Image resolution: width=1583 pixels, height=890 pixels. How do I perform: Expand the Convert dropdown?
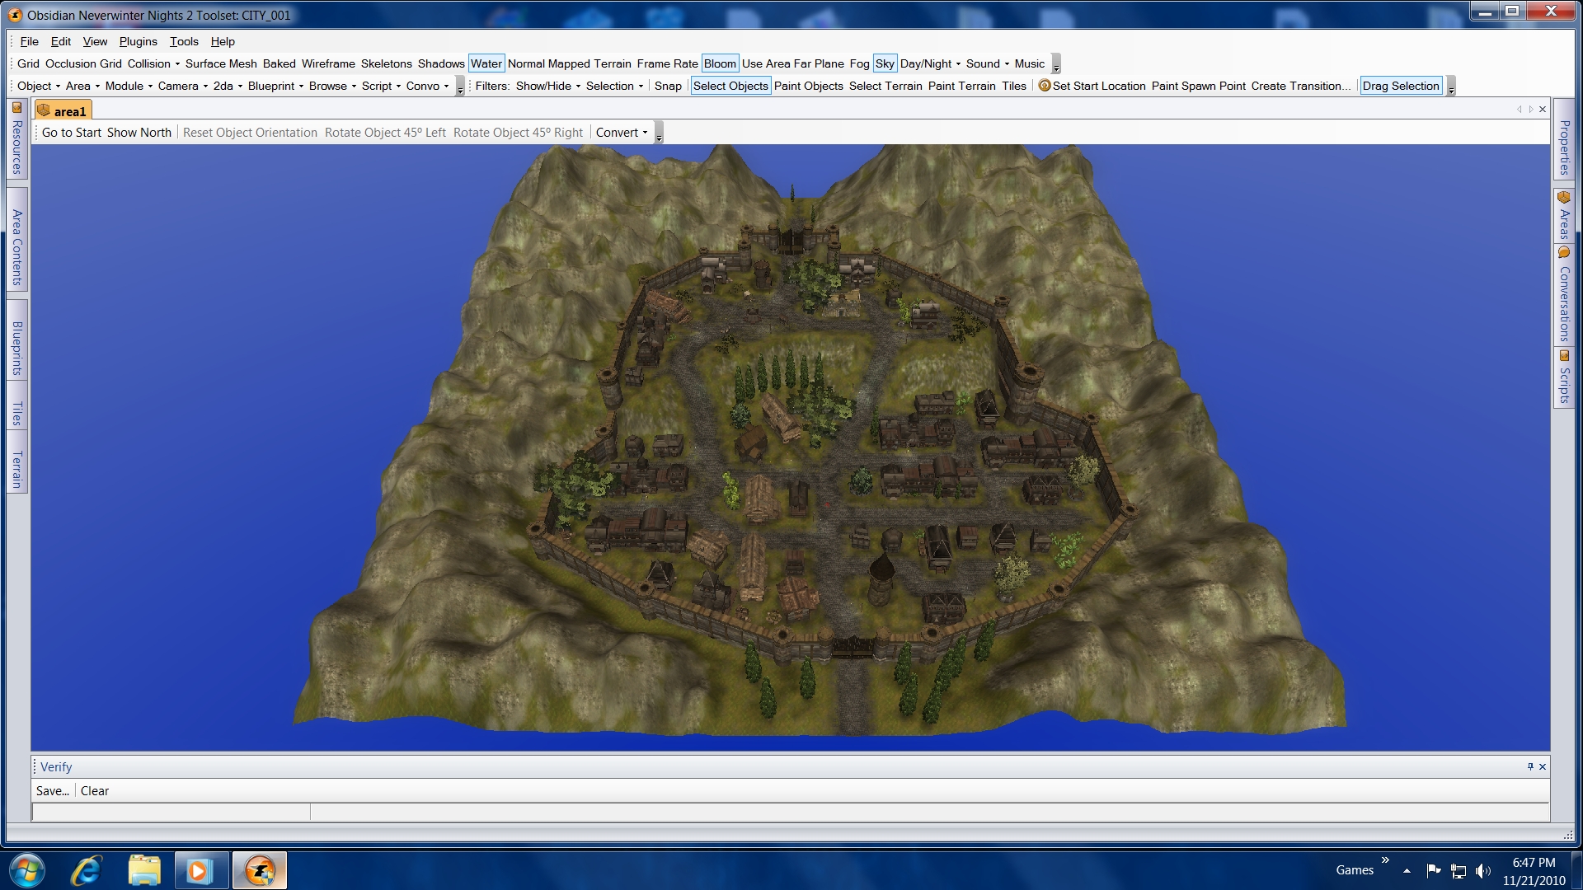point(622,133)
